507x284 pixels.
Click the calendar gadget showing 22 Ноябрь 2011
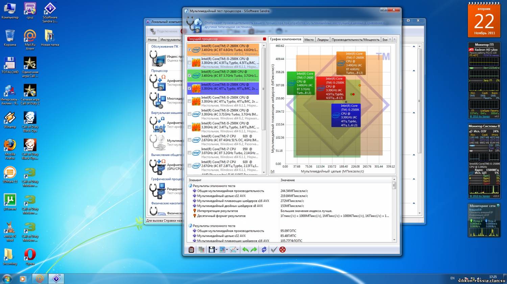(x=484, y=20)
